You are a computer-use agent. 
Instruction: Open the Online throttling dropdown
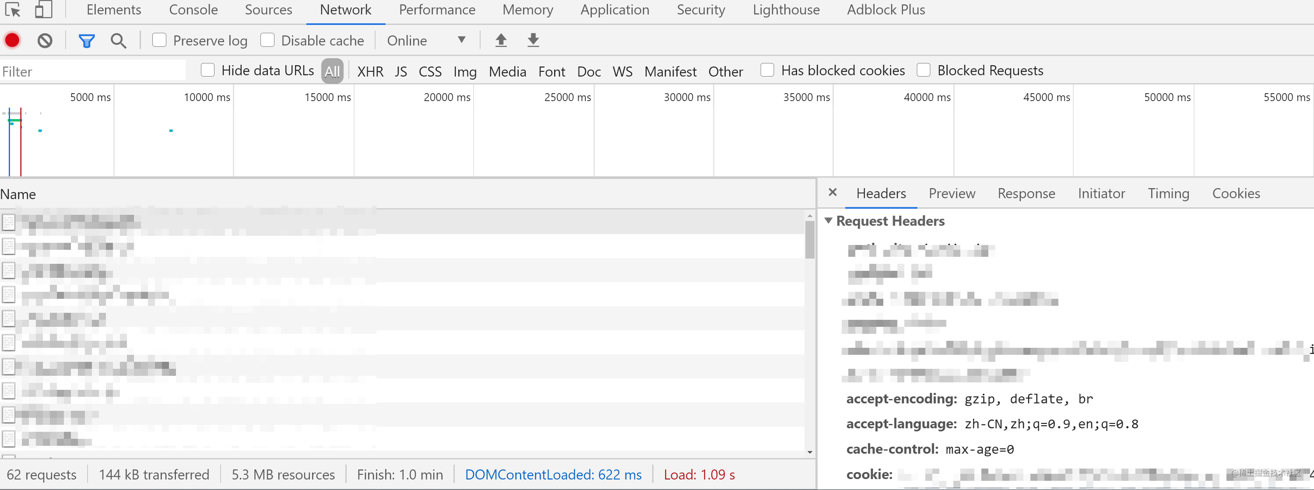(426, 40)
